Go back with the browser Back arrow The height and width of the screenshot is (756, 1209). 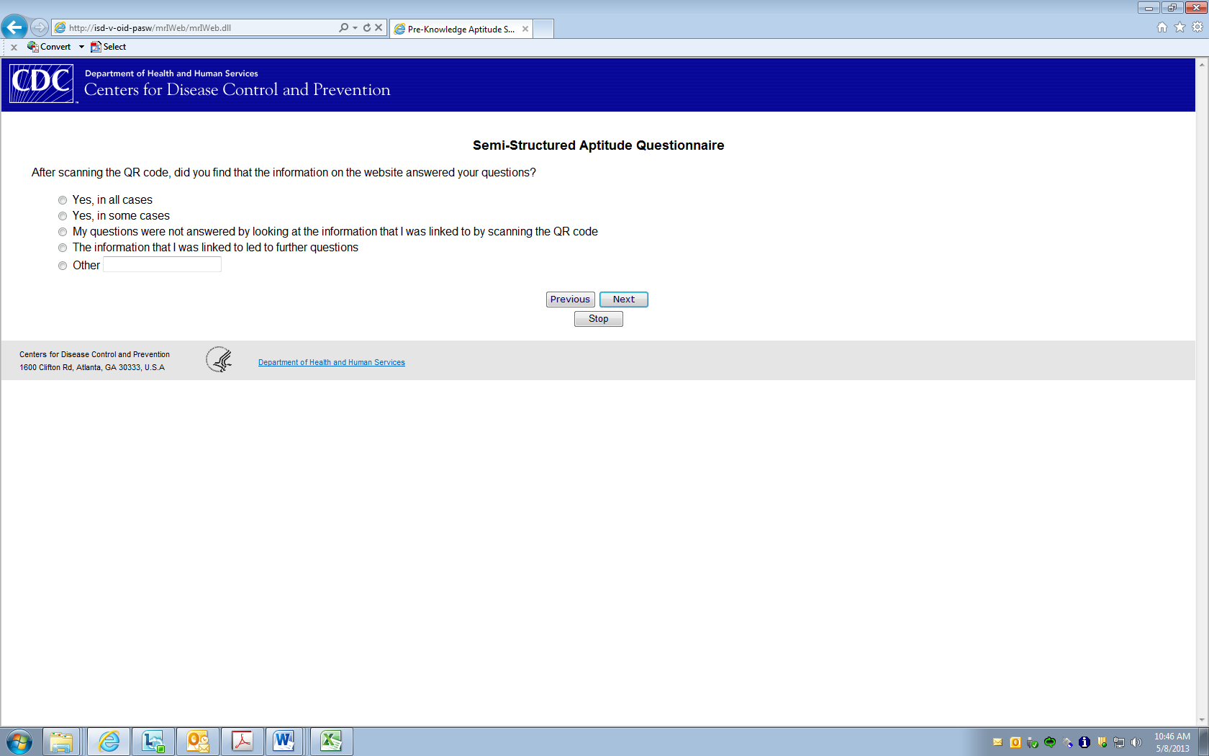(x=14, y=27)
